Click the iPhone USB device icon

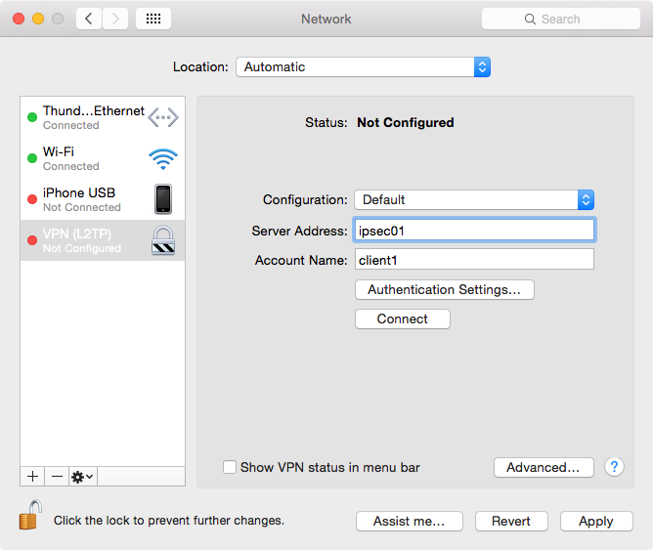click(163, 198)
